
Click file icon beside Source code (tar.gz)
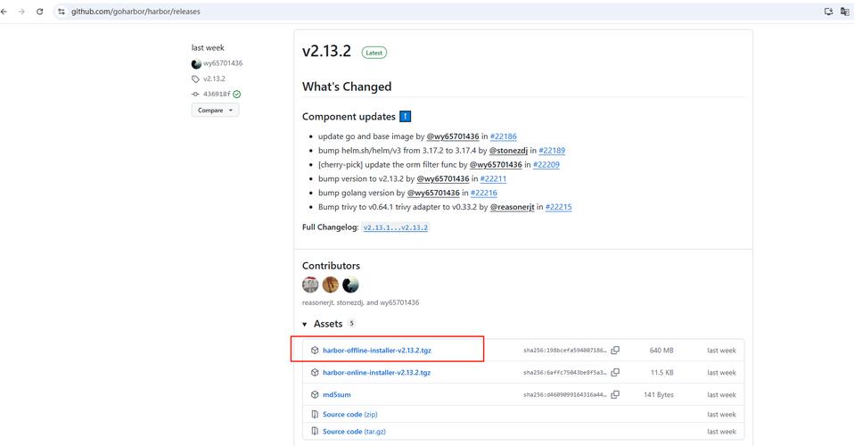tap(315, 431)
